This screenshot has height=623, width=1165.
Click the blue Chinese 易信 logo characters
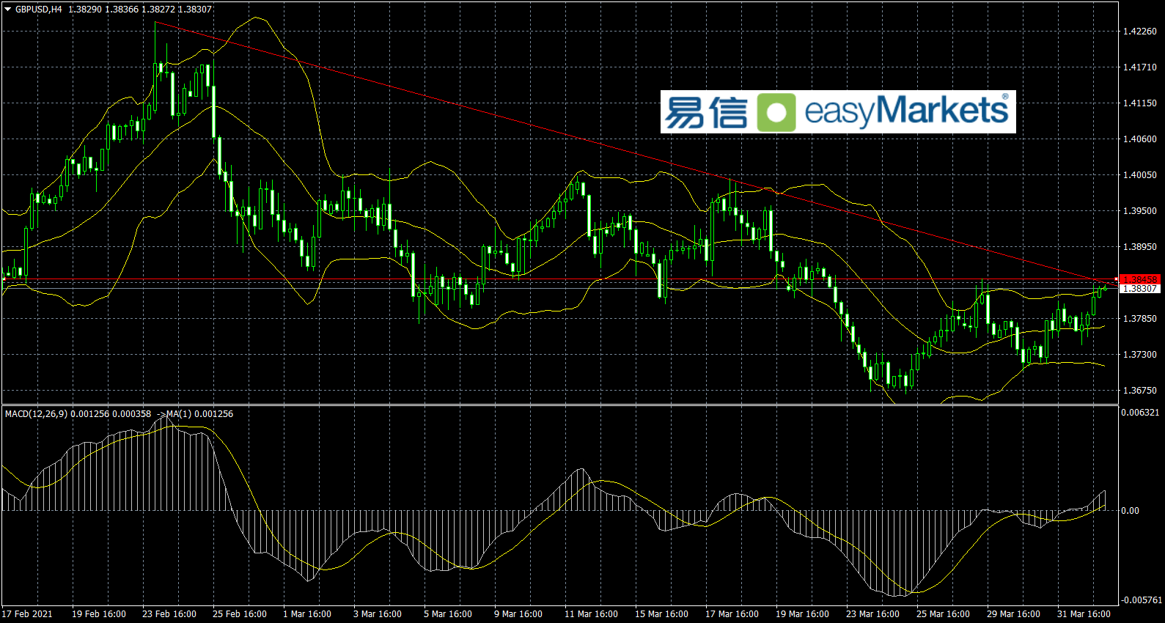click(x=705, y=112)
